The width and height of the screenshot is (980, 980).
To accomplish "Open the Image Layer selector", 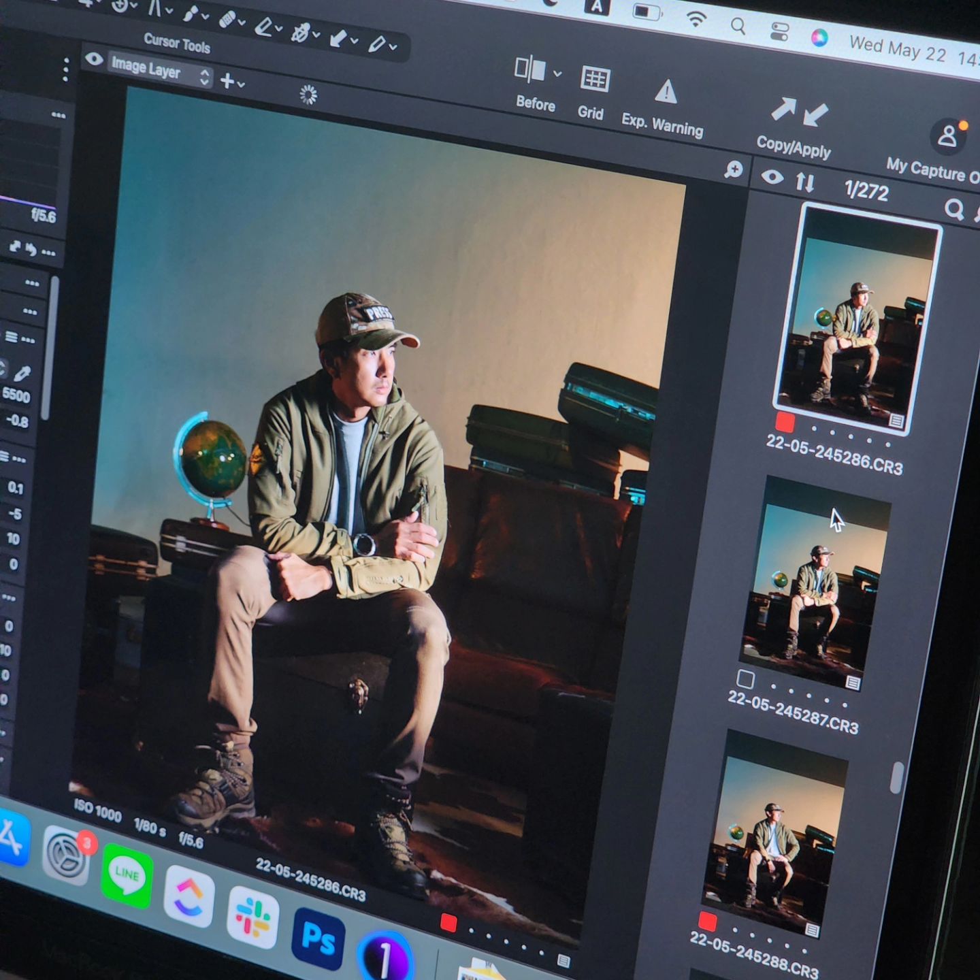I will coord(161,70).
